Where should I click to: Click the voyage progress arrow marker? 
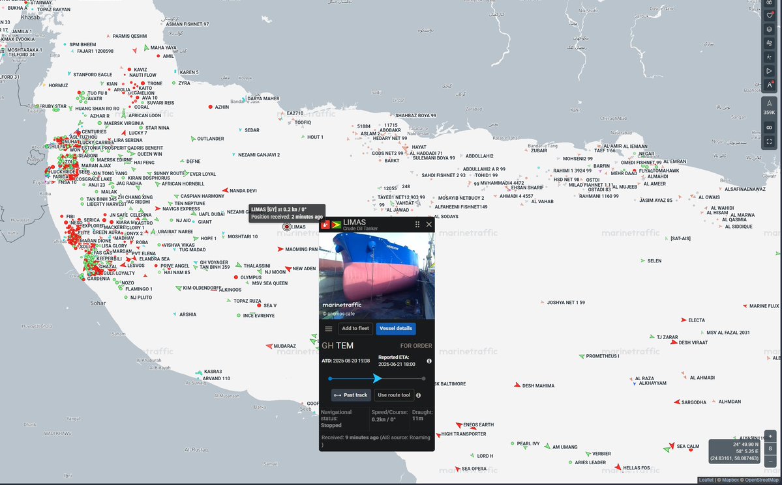click(x=377, y=379)
